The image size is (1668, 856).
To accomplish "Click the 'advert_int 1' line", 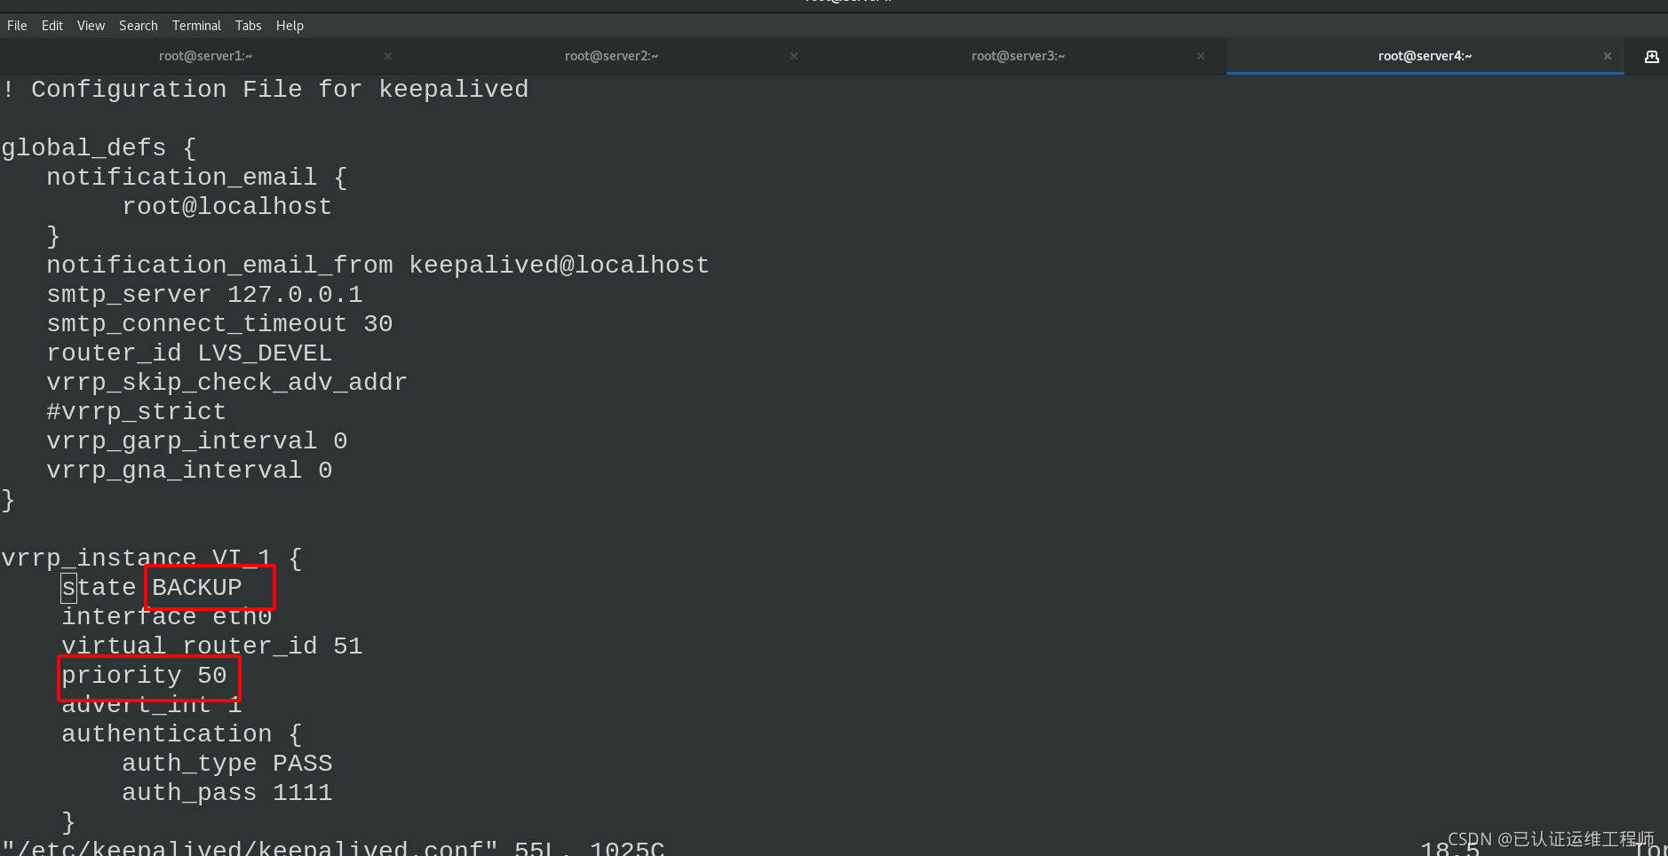I will [152, 705].
